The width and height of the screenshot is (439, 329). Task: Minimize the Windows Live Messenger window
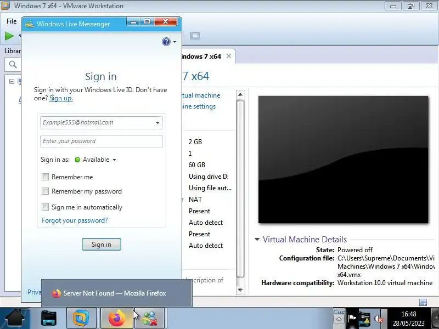click(133, 22)
